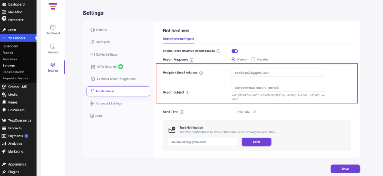Click the green crown badge on Offer Settings
Image resolution: width=383 pixels, height=176 pixels.
tap(120, 66)
